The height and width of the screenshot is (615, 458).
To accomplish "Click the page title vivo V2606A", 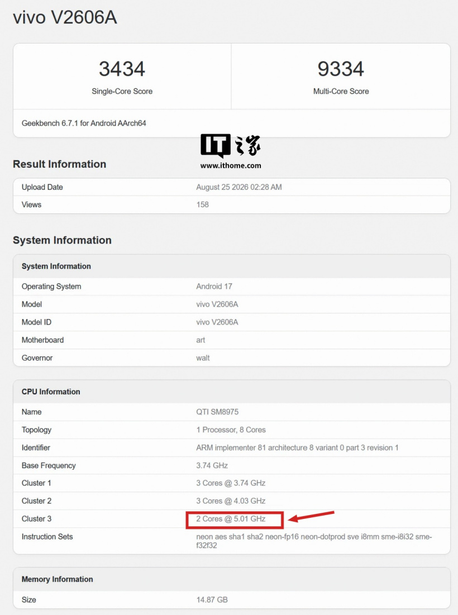I will tap(65, 18).
